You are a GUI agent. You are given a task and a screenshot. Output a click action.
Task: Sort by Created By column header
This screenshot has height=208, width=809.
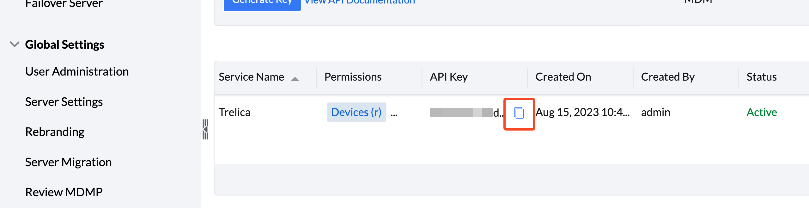pyautogui.click(x=668, y=77)
